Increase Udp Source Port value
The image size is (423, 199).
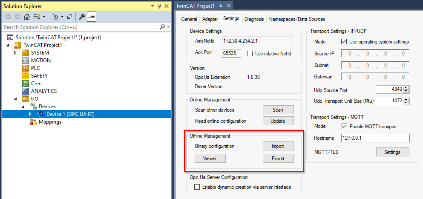point(406,87)
